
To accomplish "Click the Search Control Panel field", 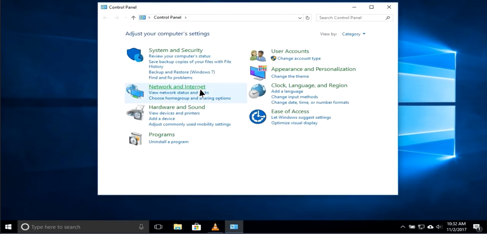I will point(351,18).
